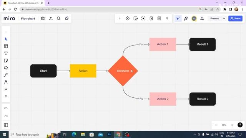Select the black Start shape

[x=43, y=71]
